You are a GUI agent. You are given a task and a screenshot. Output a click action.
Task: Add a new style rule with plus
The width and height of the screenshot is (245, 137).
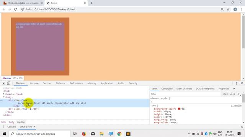[239, 94]
